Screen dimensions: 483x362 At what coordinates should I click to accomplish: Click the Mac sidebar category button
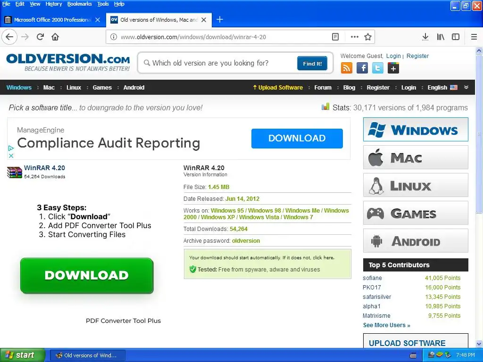point(416,157)
